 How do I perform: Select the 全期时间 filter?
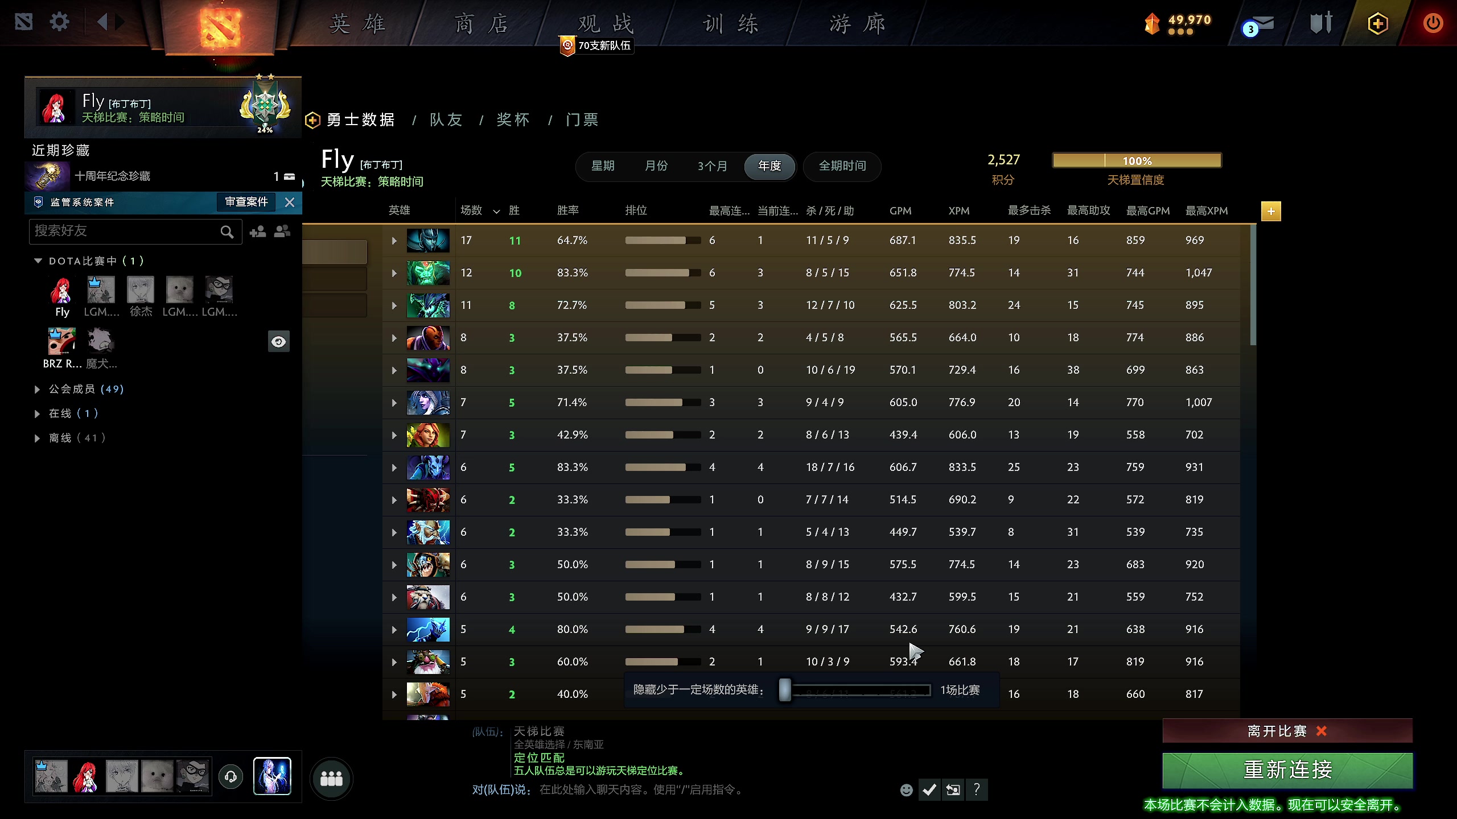[842, 166]
